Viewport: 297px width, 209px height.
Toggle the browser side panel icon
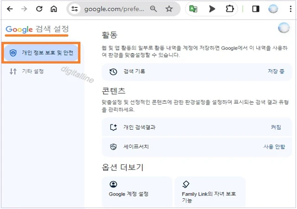[256, 9]
